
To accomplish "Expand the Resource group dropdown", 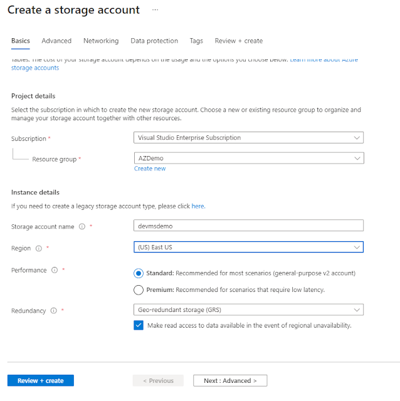I will 249,159.
